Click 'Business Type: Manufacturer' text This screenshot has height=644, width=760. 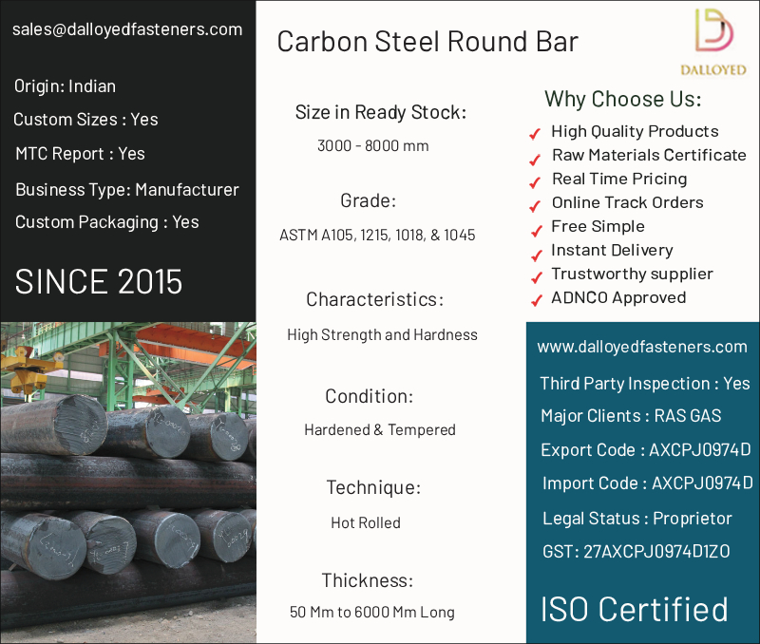(x=127, y=190)
